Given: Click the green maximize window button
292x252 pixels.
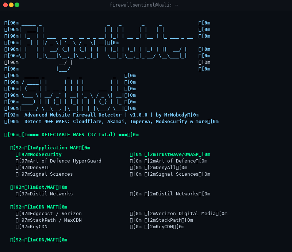Looking at the screenshot, I should coord(17,5).
